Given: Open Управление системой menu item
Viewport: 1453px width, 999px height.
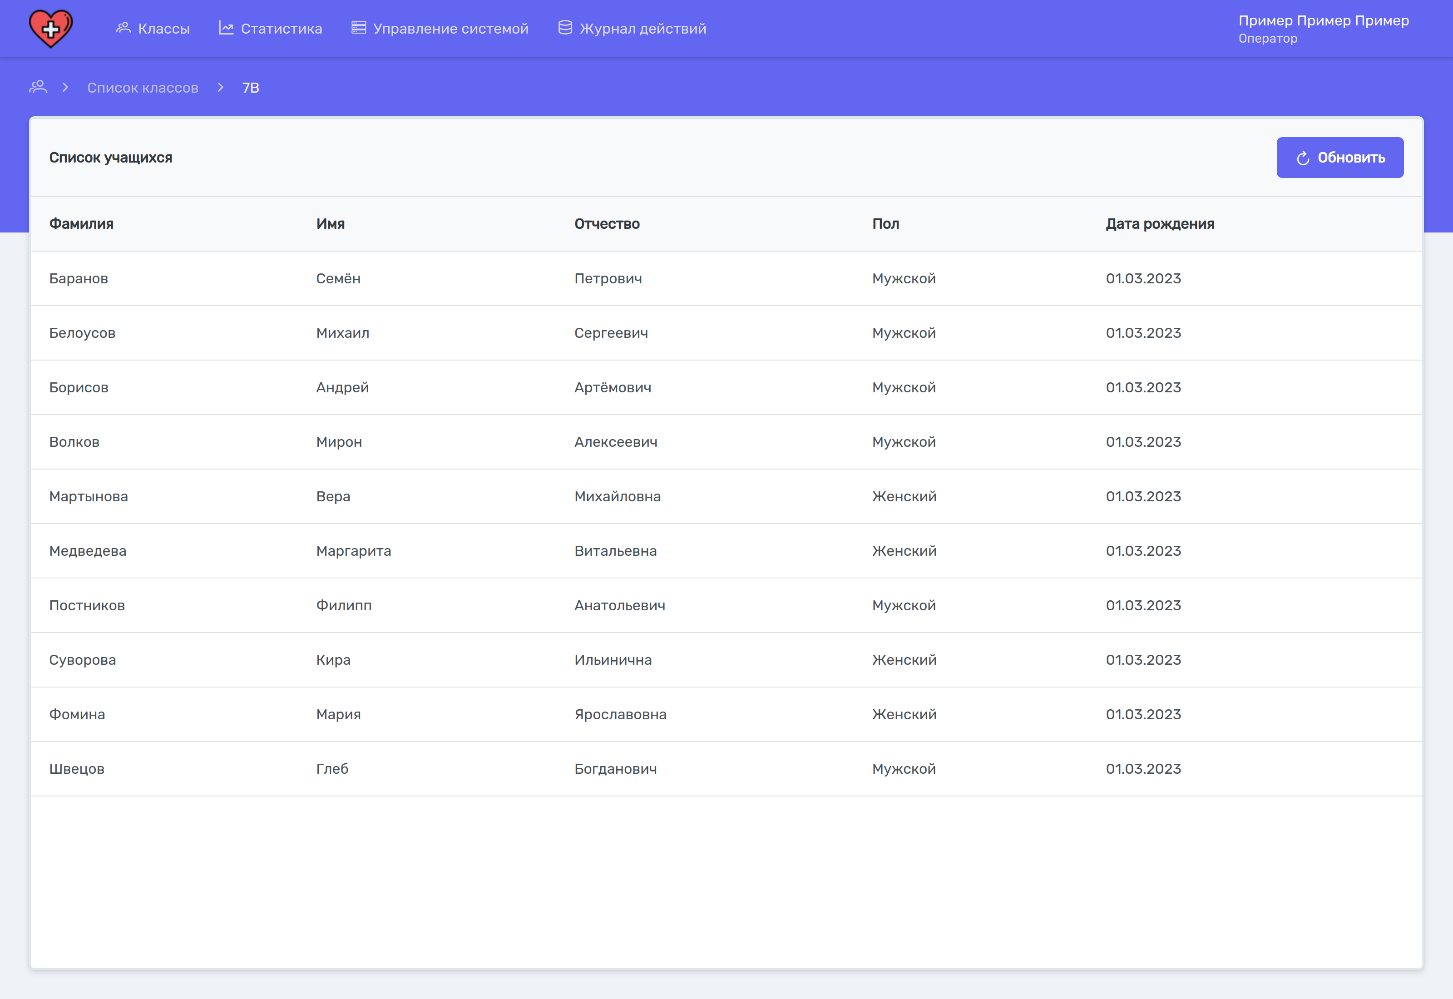Looking at the screenshot, I should pyautogui.click(x=440, y=29).
